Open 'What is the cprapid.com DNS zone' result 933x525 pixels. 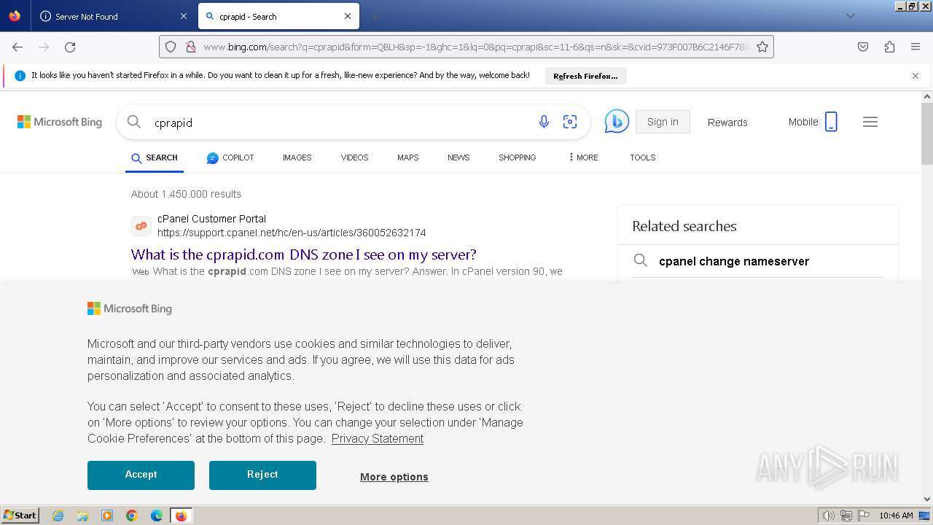304,254
